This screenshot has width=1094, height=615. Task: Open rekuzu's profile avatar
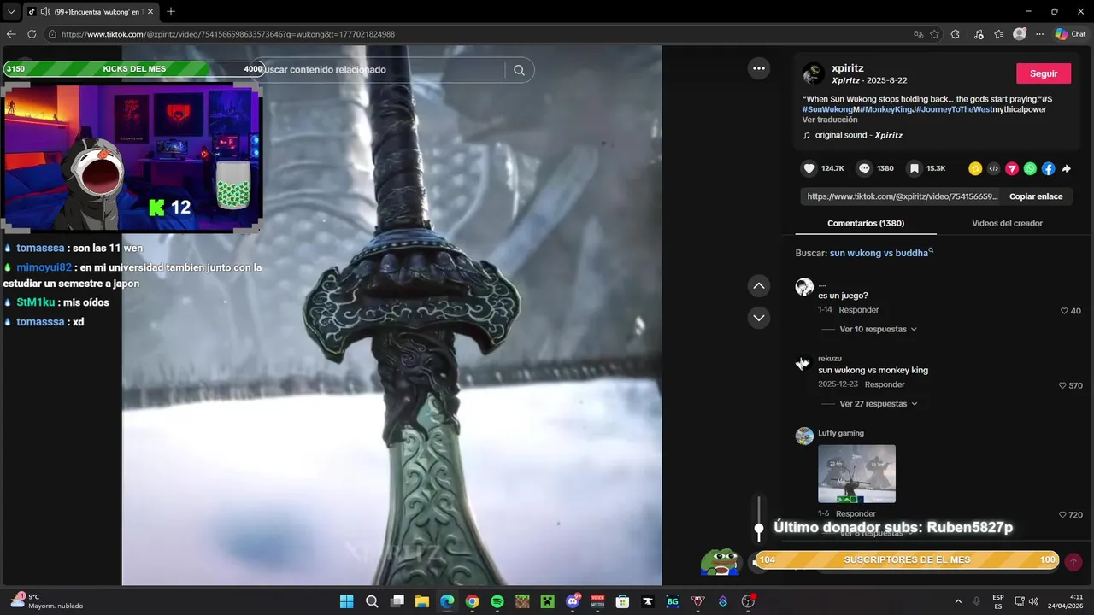(x=804, y=363)
